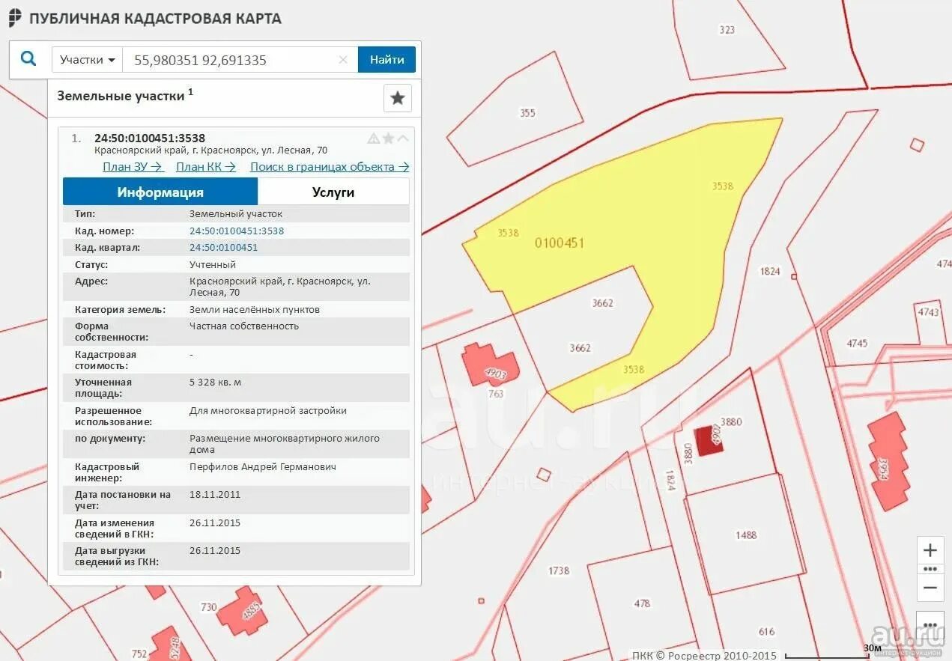Open Поиск в границах объекта link
This screenshot has height=661, width=952.
pos(328,166)
